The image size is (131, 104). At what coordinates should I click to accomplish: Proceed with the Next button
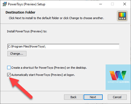click(93, 97)
